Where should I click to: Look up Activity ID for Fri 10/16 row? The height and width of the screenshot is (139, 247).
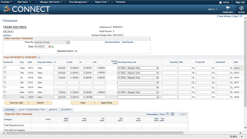[x=231, y=78]
